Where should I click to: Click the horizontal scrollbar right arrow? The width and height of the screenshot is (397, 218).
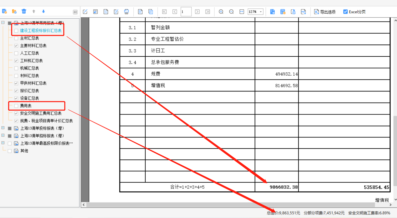pyautogui.click(x=390, y=205)
